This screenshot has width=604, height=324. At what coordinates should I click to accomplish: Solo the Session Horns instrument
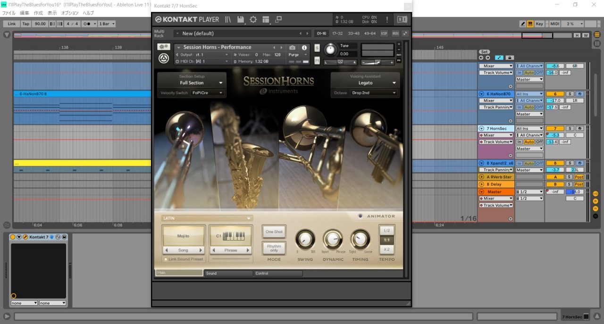[317, 48]
